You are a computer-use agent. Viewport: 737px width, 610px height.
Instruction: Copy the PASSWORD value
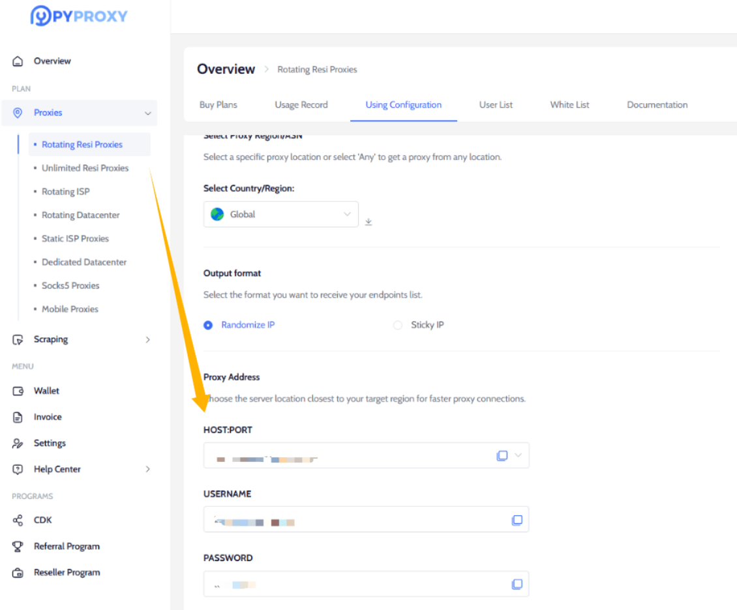[517, 584]
